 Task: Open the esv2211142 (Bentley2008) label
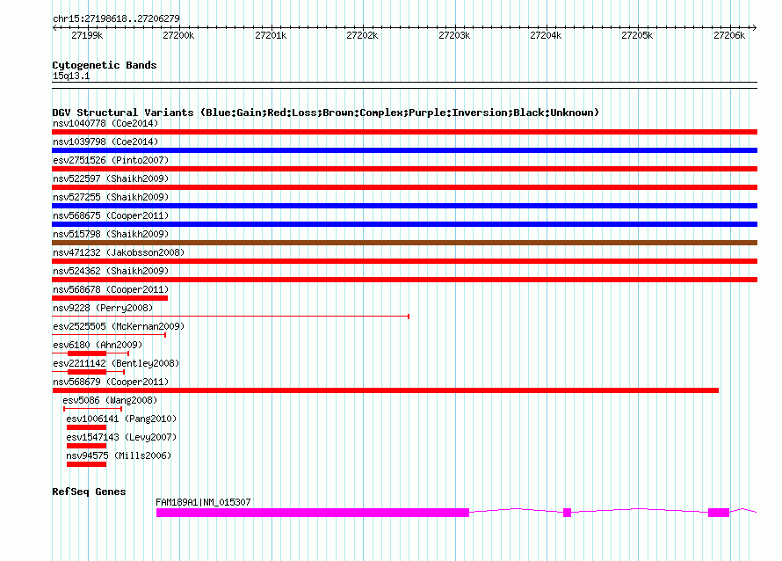point(116,363)
